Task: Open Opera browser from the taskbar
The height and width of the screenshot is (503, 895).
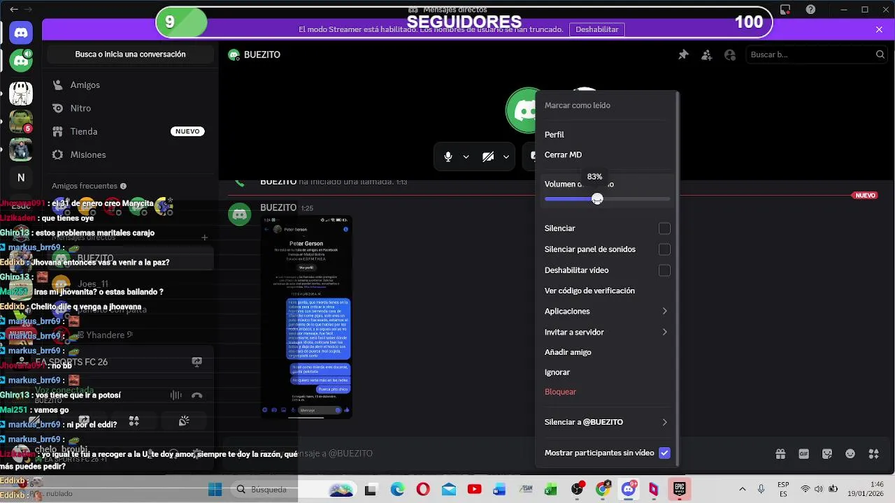Action: [x=423, y=490]
